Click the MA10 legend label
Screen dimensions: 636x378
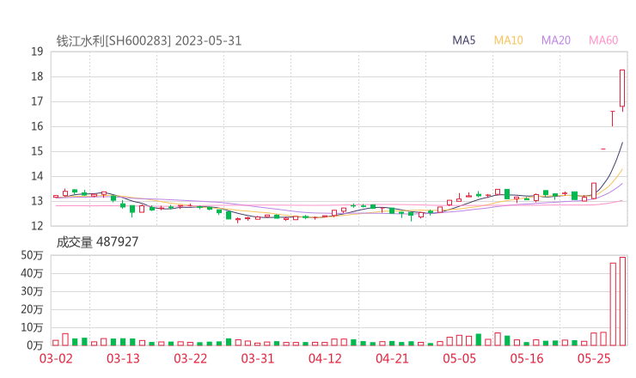point(508,40)
